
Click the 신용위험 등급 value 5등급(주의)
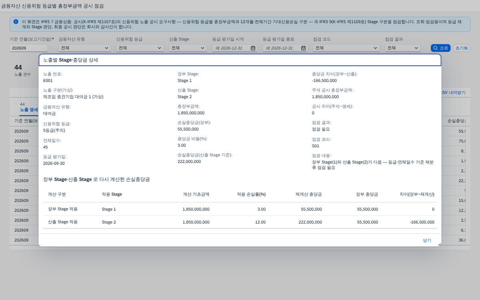pos(54,130)
